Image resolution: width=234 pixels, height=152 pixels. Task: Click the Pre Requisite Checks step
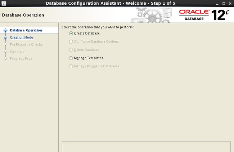click(x=26, y=45)
